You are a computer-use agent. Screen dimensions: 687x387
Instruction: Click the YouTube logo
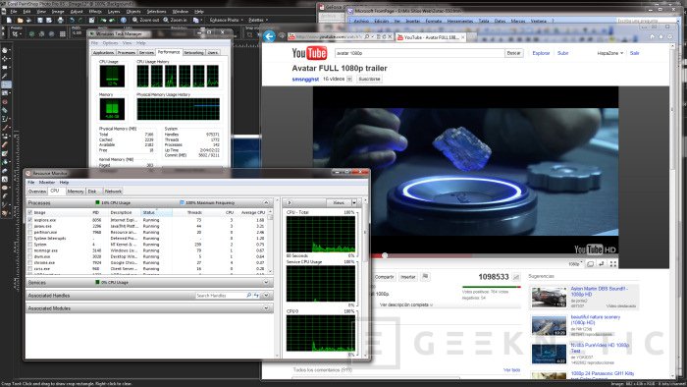pyautogui.click(x=309, y=53)
